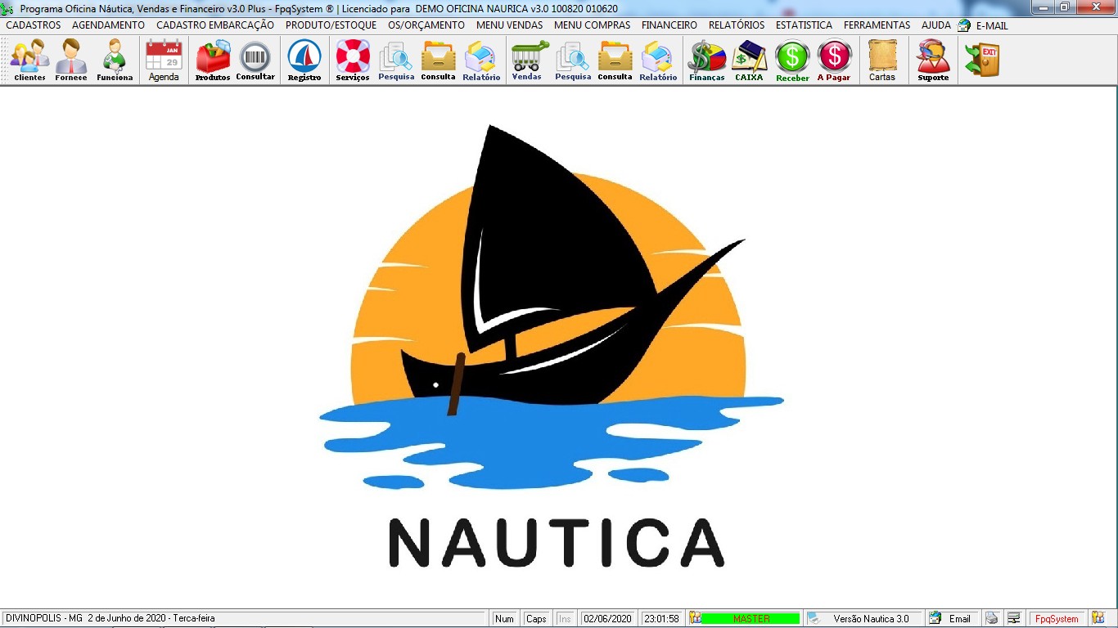Open the RELATÓRIOS menu

tap(737, 25)
